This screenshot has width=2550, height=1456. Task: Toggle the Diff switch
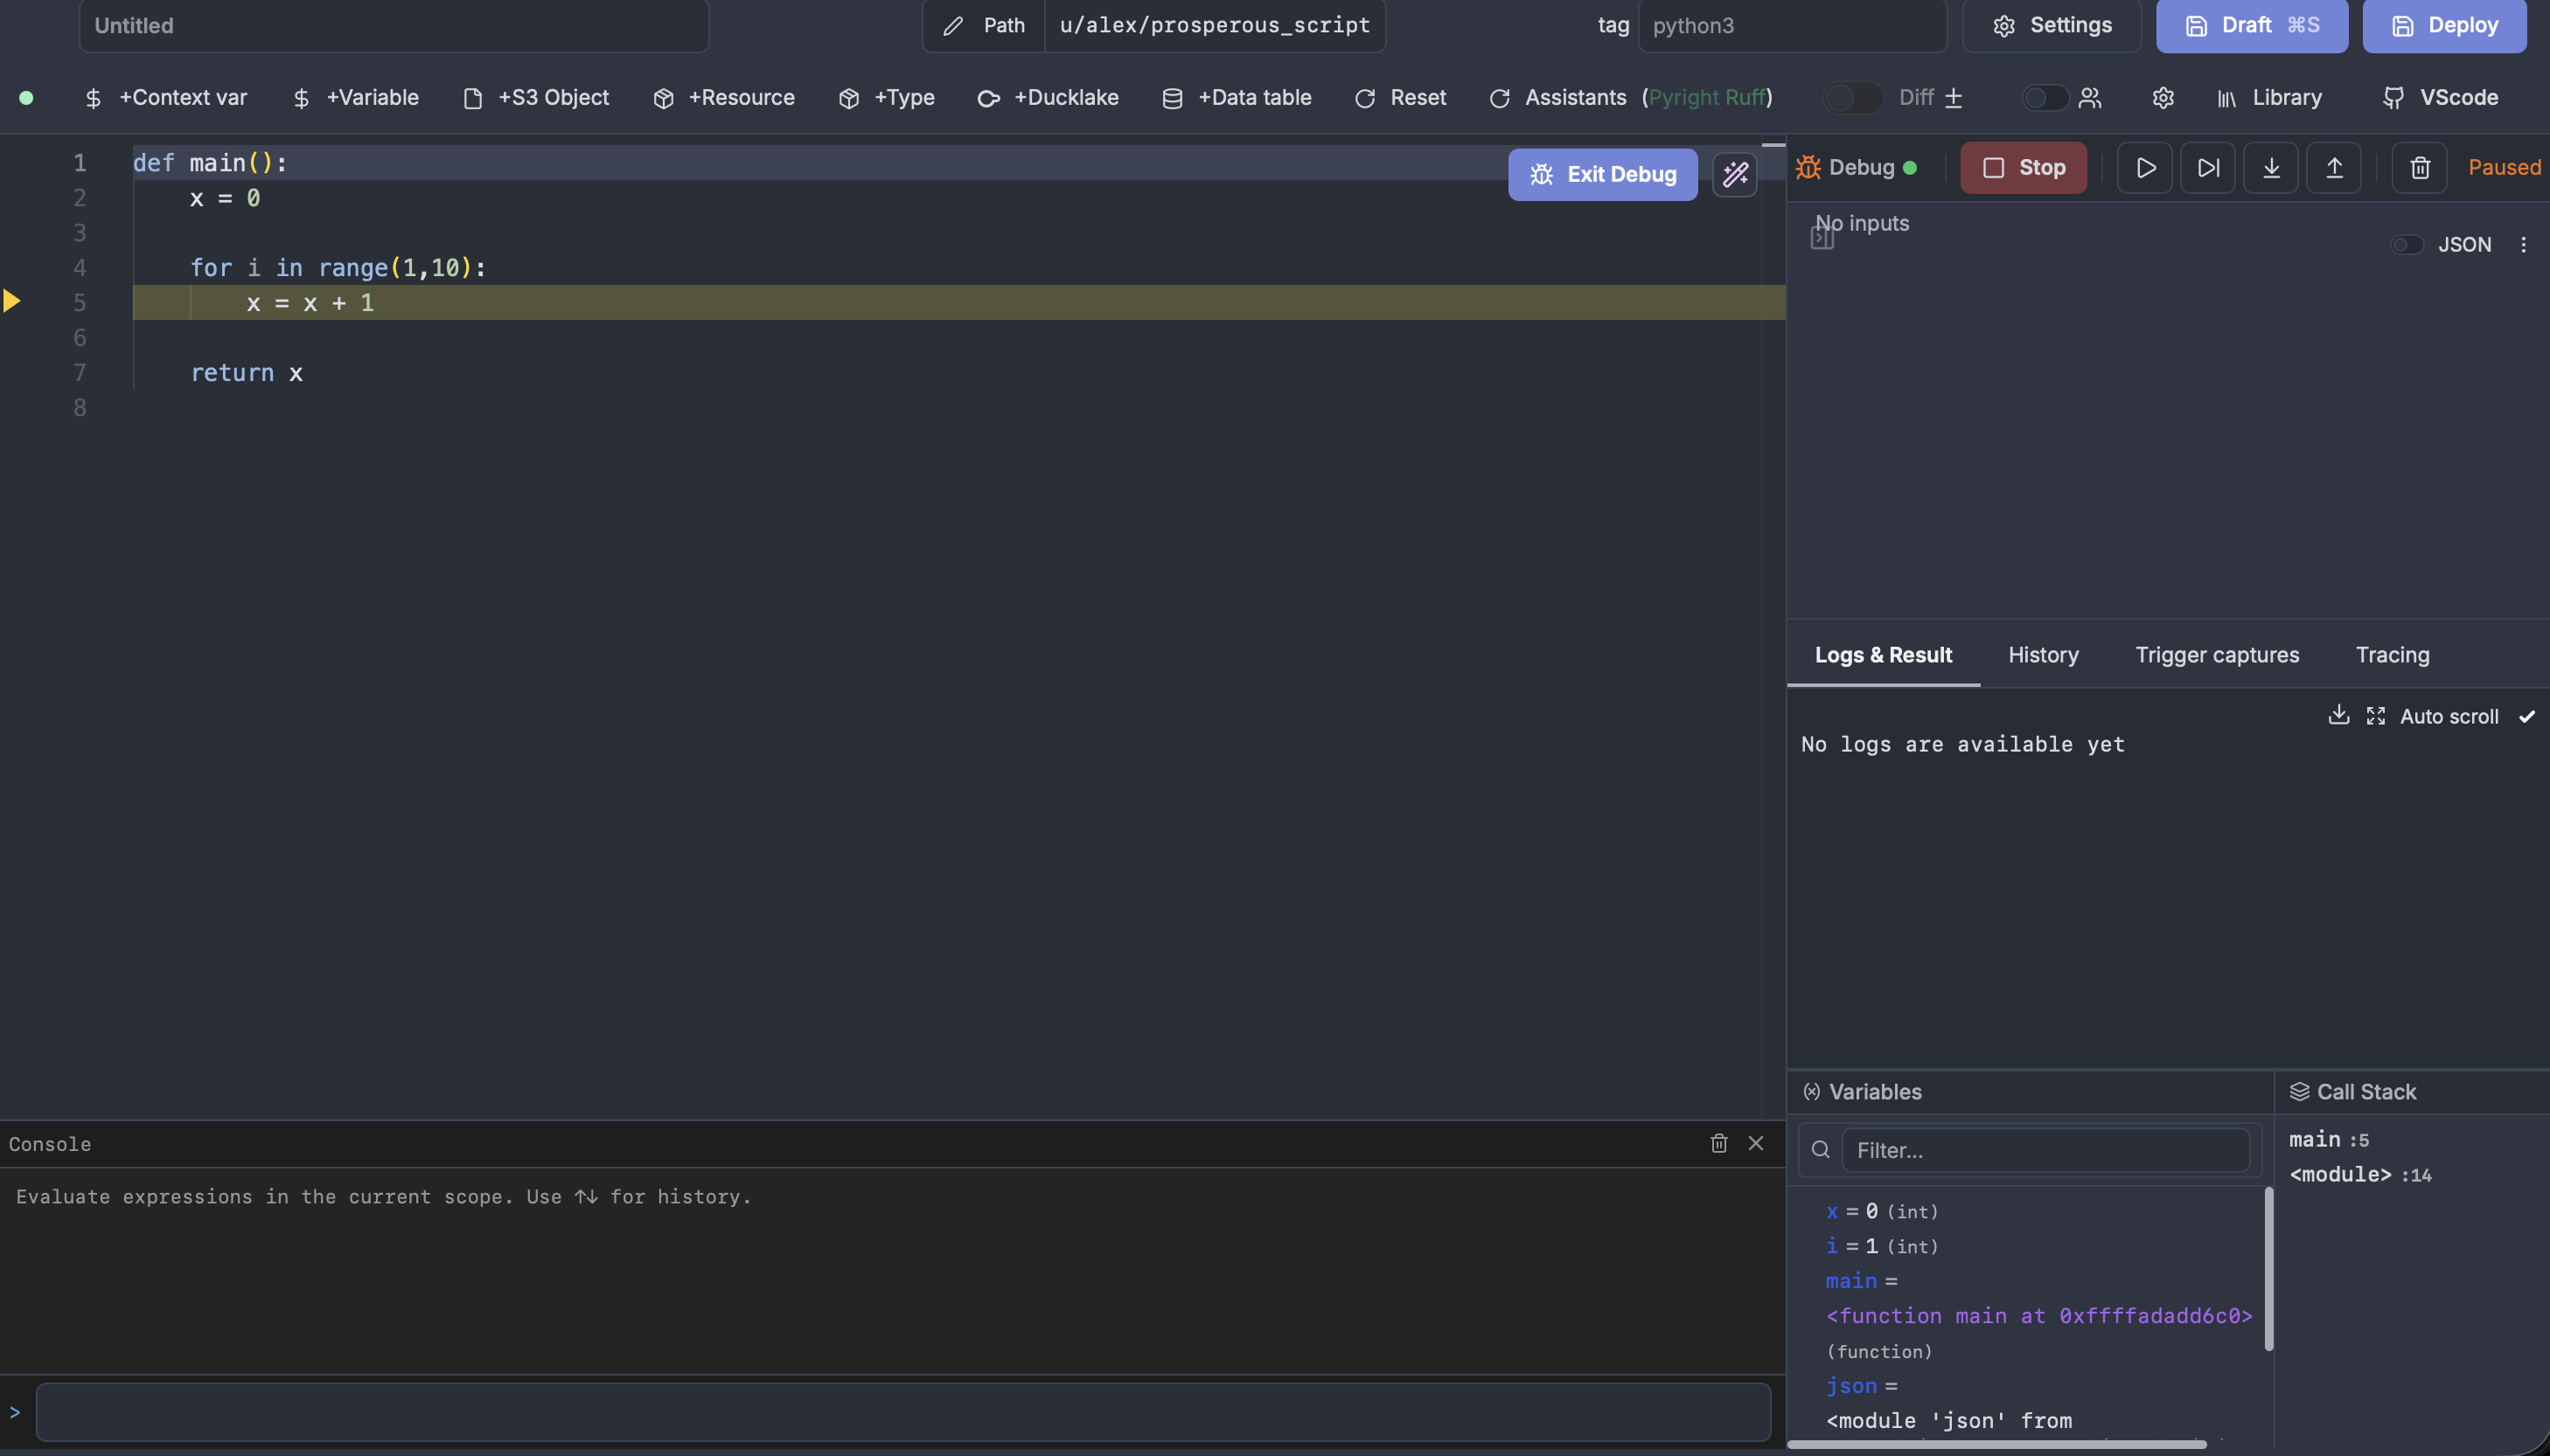tap(1852, 98)
